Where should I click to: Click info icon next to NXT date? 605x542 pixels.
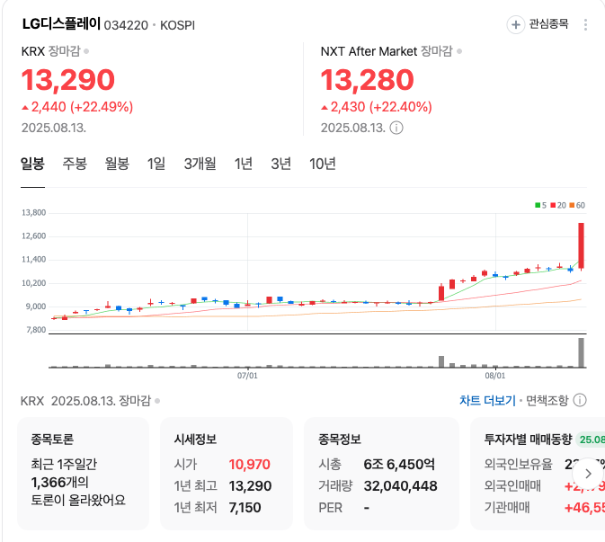point(396,128)
